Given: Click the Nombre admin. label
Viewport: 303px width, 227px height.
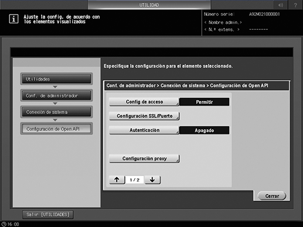Looking at the screenshot, I should pyautogui.click(x=223, y=22).
